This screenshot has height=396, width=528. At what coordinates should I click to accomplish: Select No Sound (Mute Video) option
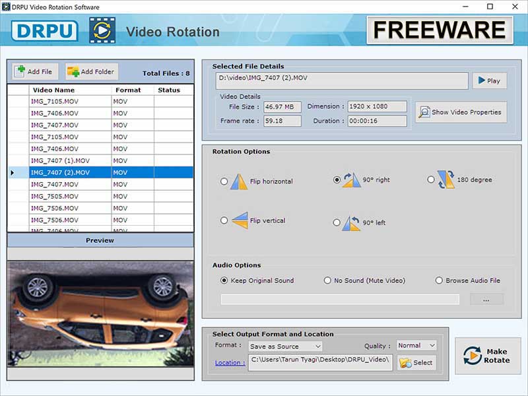[x=327, y=280]
